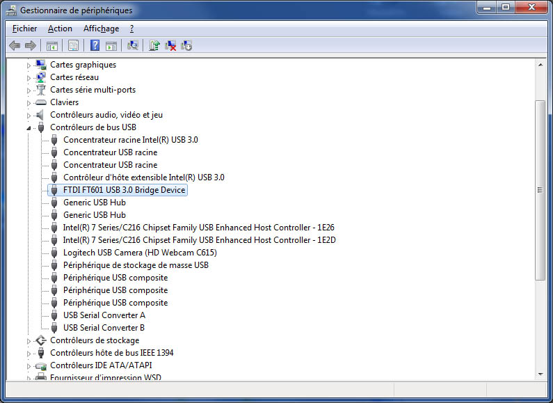Click the IEEE 1394 controllers icon

41,352
